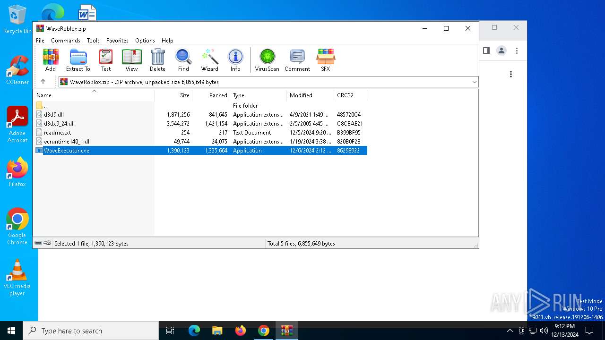Click the volume tray icon
This screenshot has height=340, width=605.
coord(544,331)
